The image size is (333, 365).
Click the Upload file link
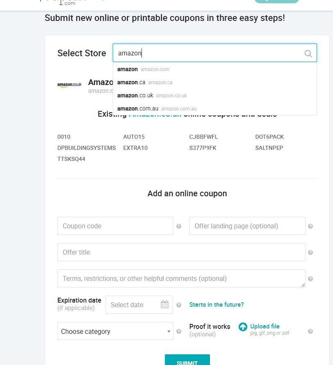coord(265,326)
